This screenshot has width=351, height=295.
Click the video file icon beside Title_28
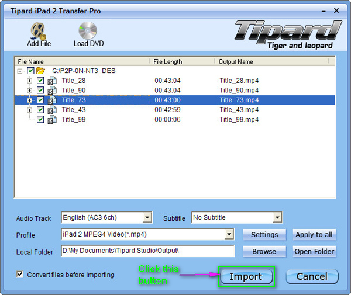click(x=52, y=81)
